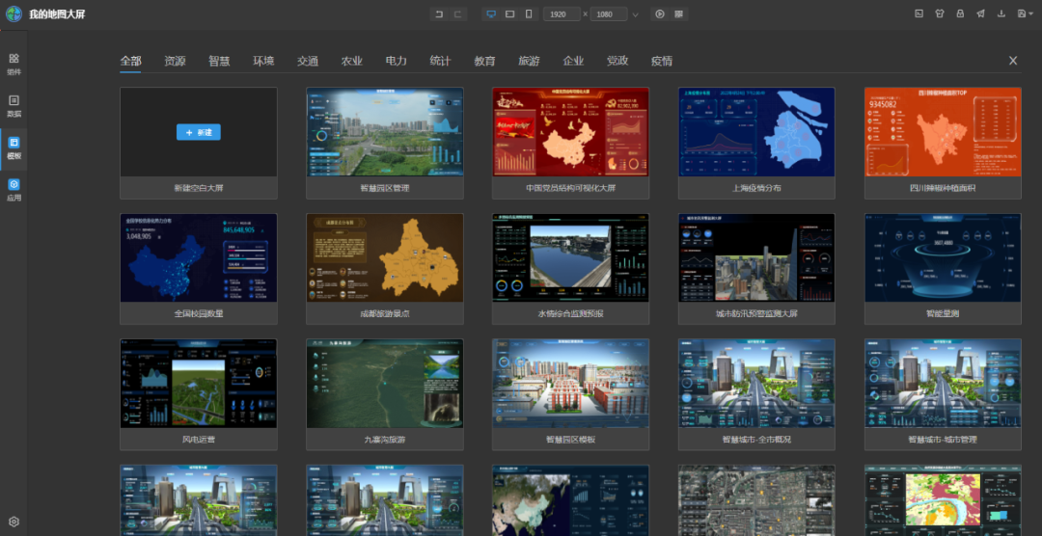The width and height of the screenshot is (1042, 536).
Task: Open the settings gear at bottom left
Action: tap(14, 522)
